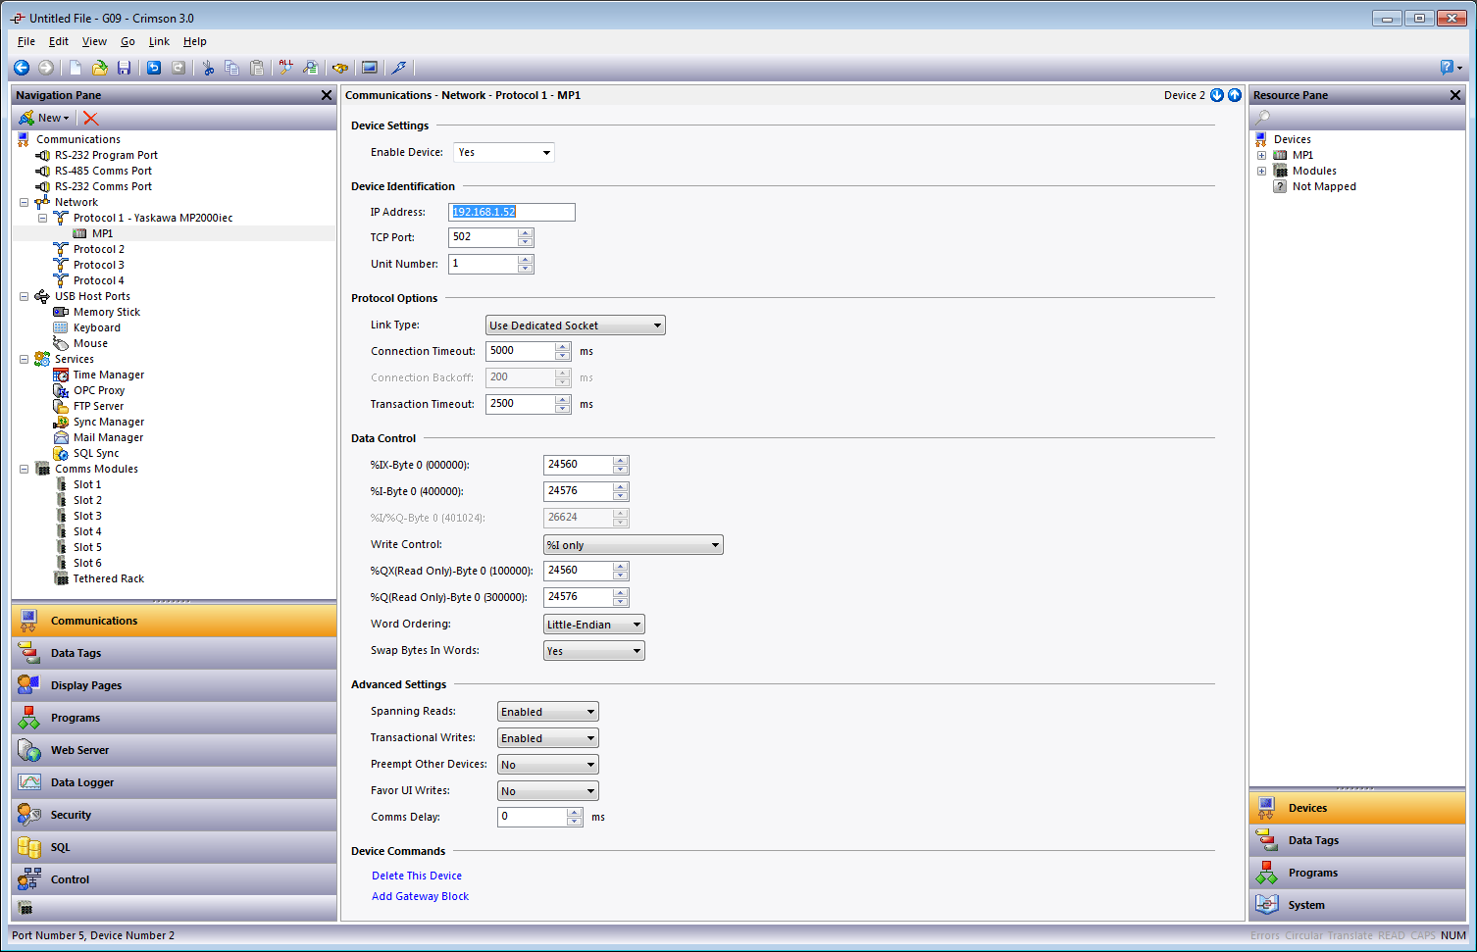Open the File menu
Image resolution: width=1477 pixels, height=952 pixels.
click(26, 41)
